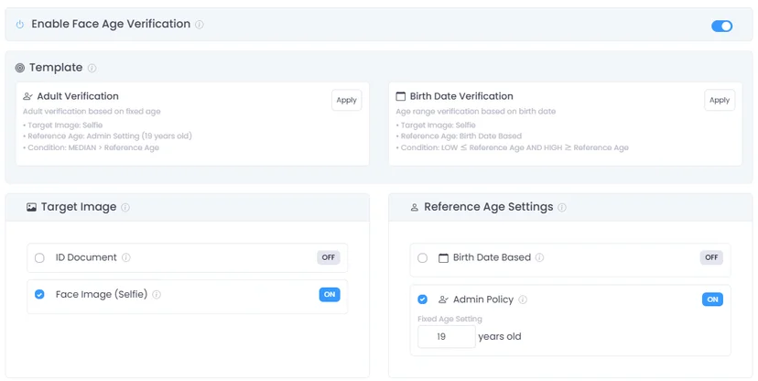Open the info tooltip next to Admin Policy
Image resolution: width=758 pixels, height=381 pixels.
tap(523, 299)
